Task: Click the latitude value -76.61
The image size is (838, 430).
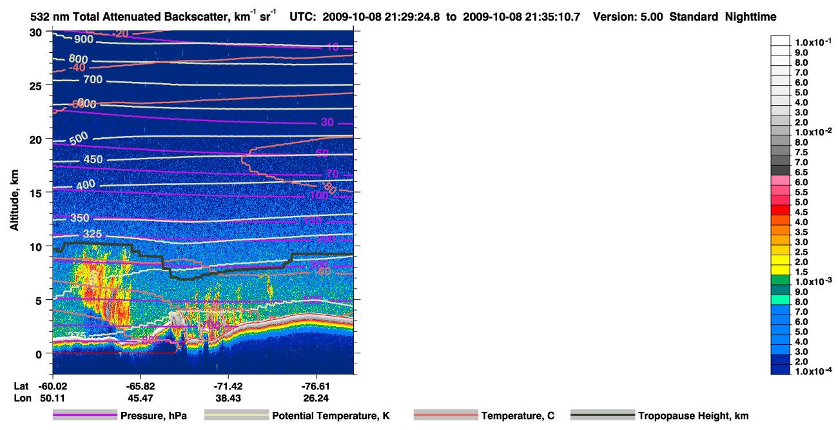Action: [316, 386]
